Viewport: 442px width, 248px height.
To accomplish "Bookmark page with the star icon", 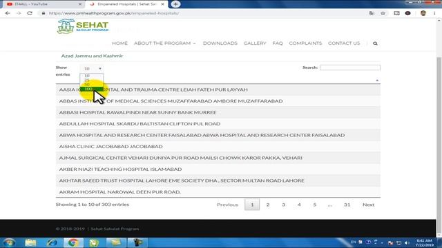I will pyautogui.click(x=383, y=13).
